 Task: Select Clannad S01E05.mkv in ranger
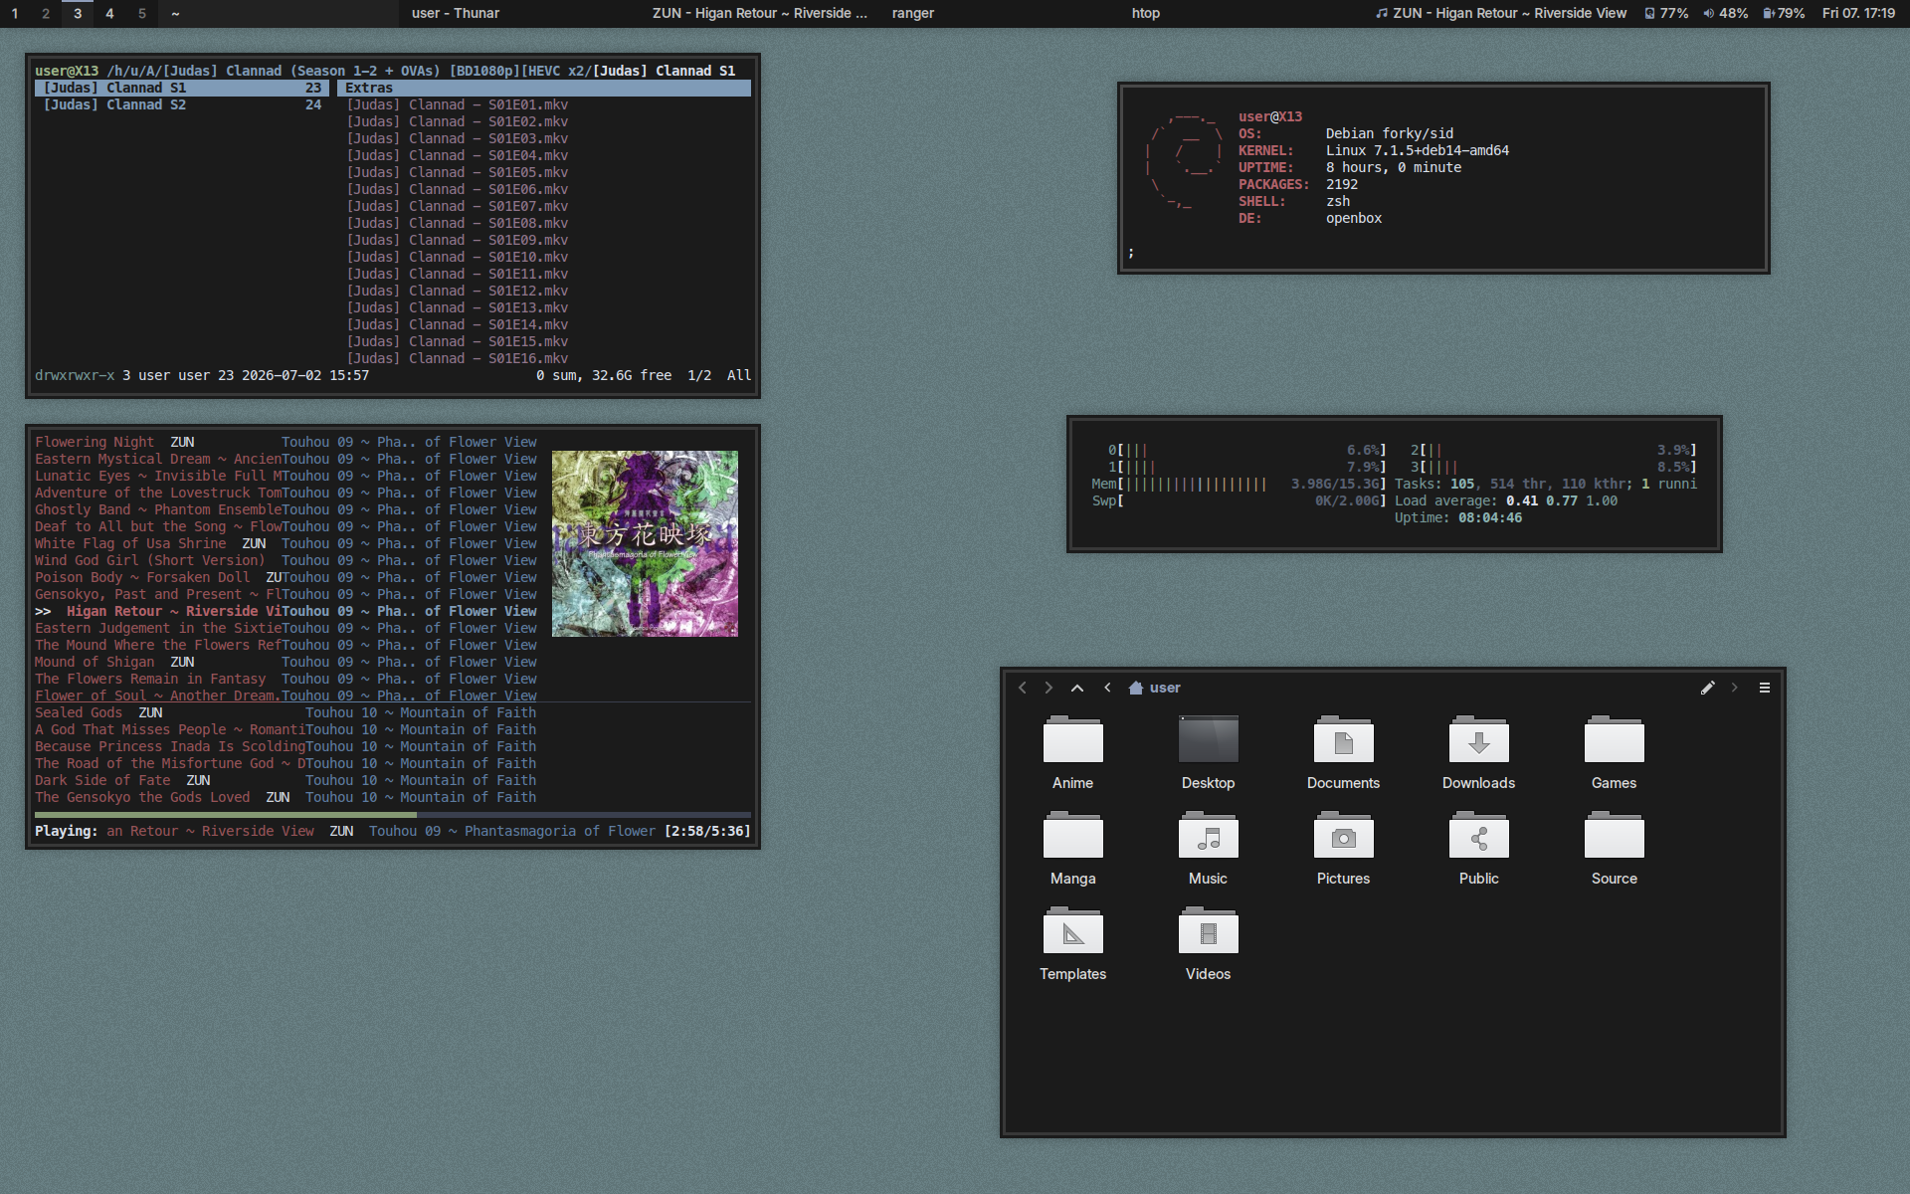point(544,172)
